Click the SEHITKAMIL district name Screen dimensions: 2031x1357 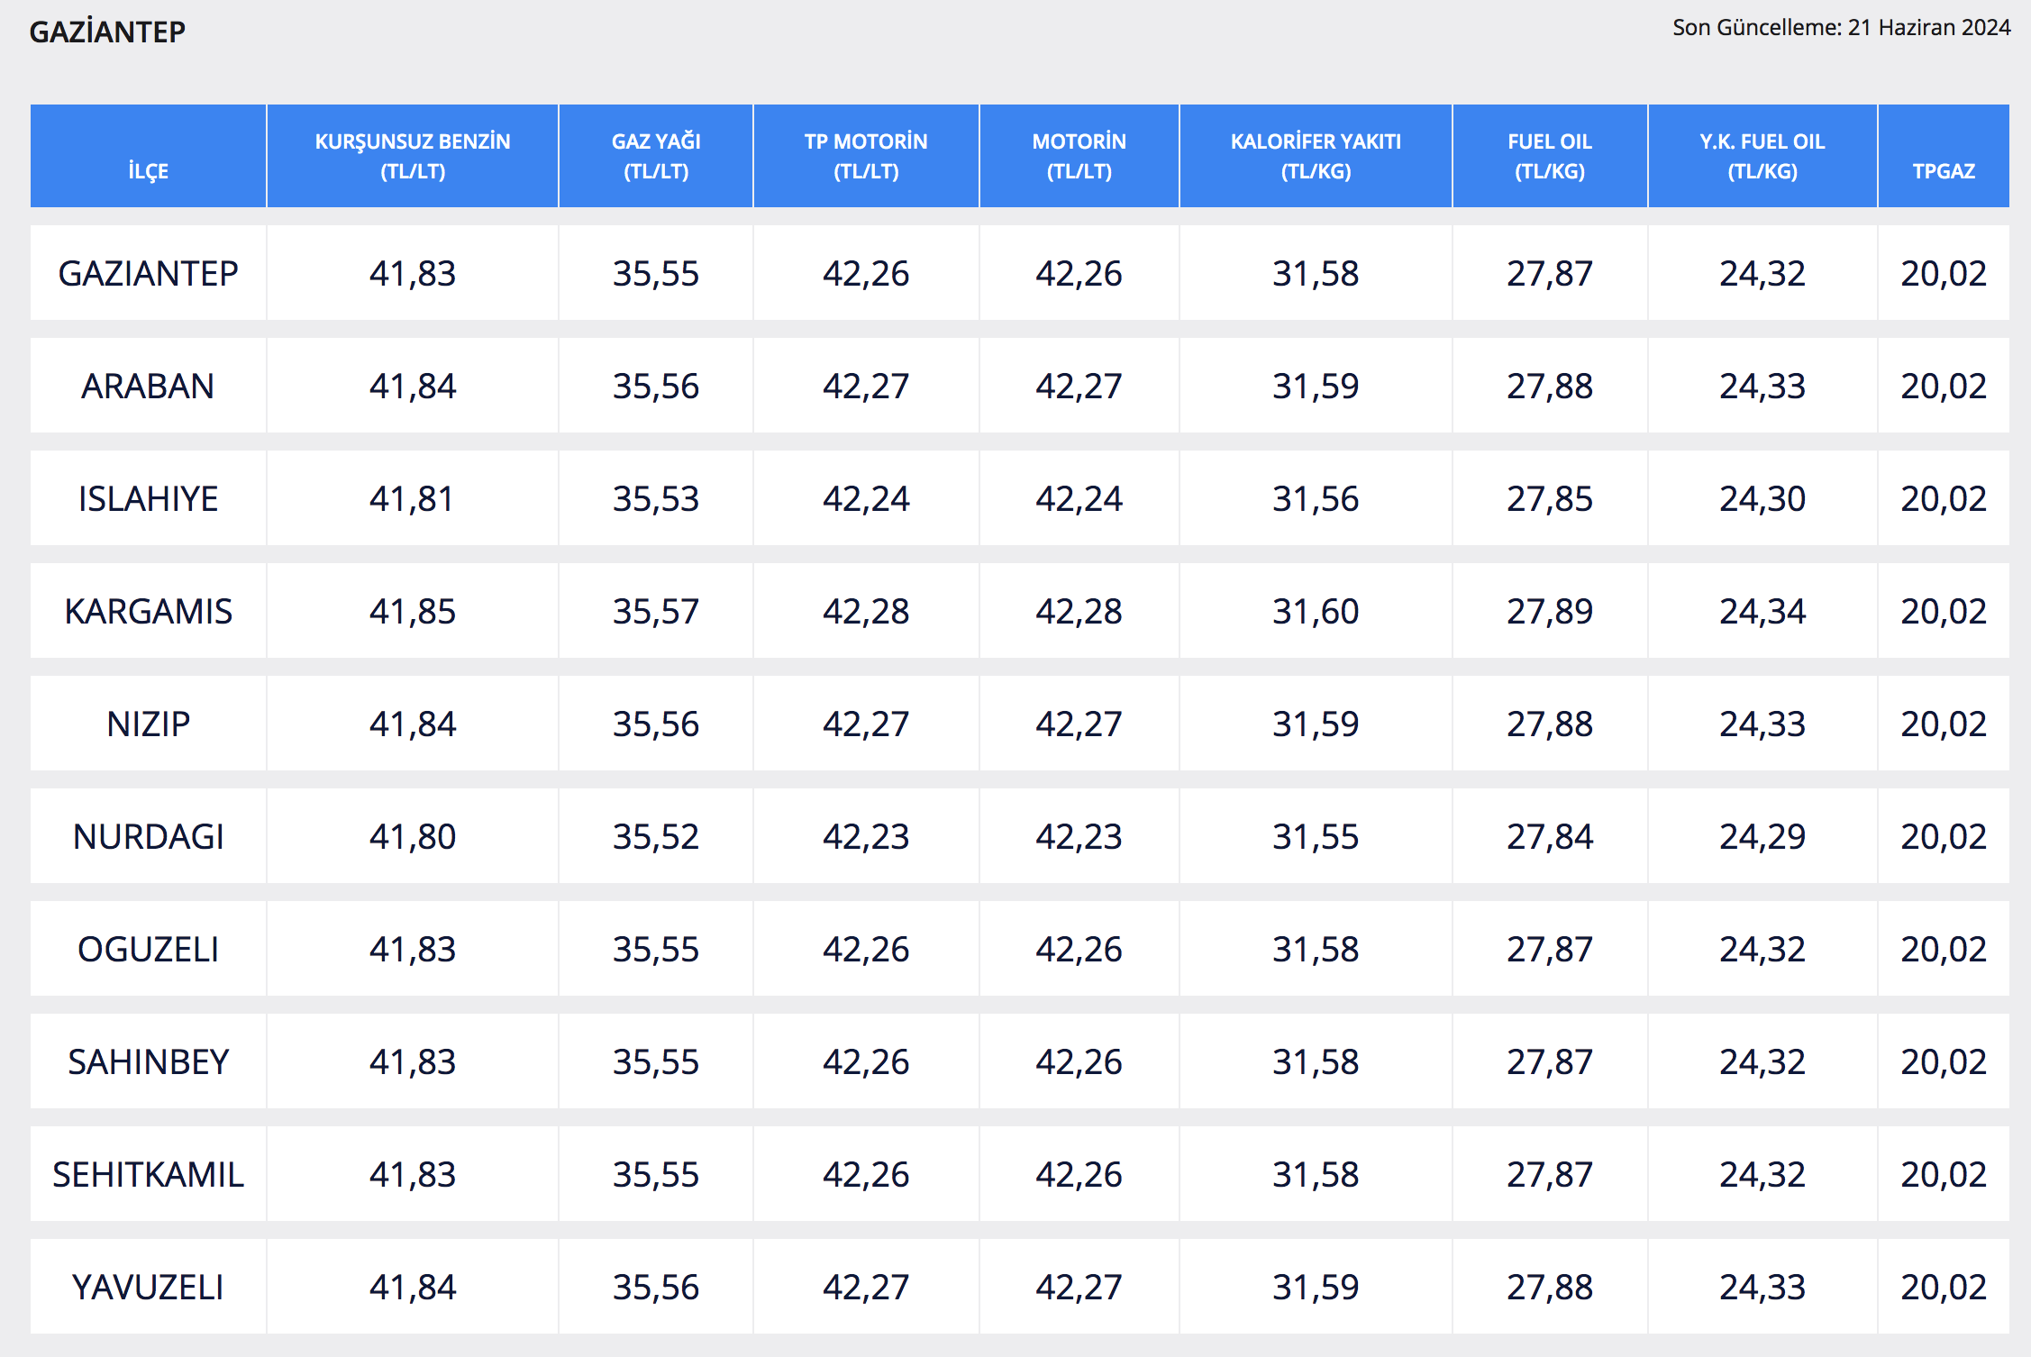(x=148, y=1174)
